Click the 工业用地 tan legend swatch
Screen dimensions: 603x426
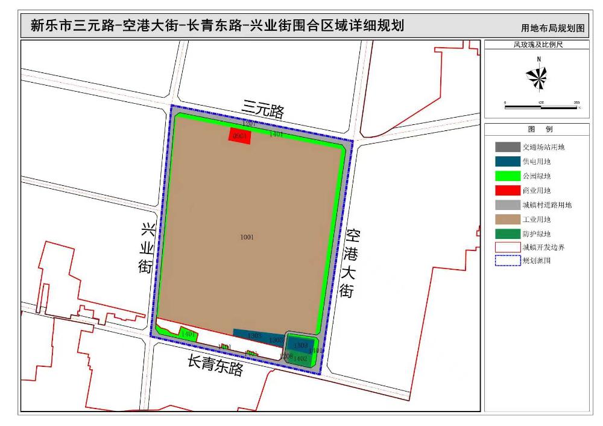(507, 219)
